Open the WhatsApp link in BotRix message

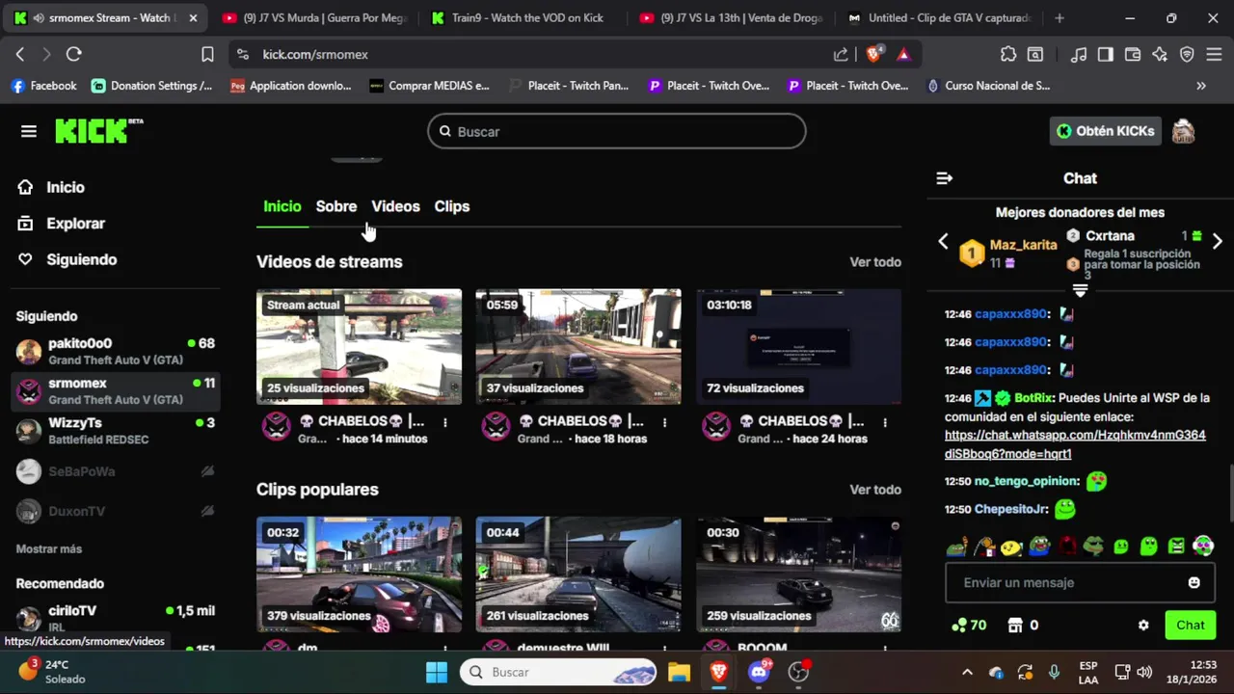[1075, 444]
